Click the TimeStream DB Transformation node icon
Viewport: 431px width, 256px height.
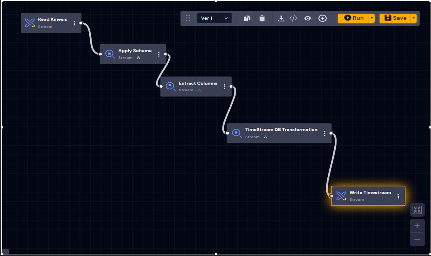tap(237, 133)
